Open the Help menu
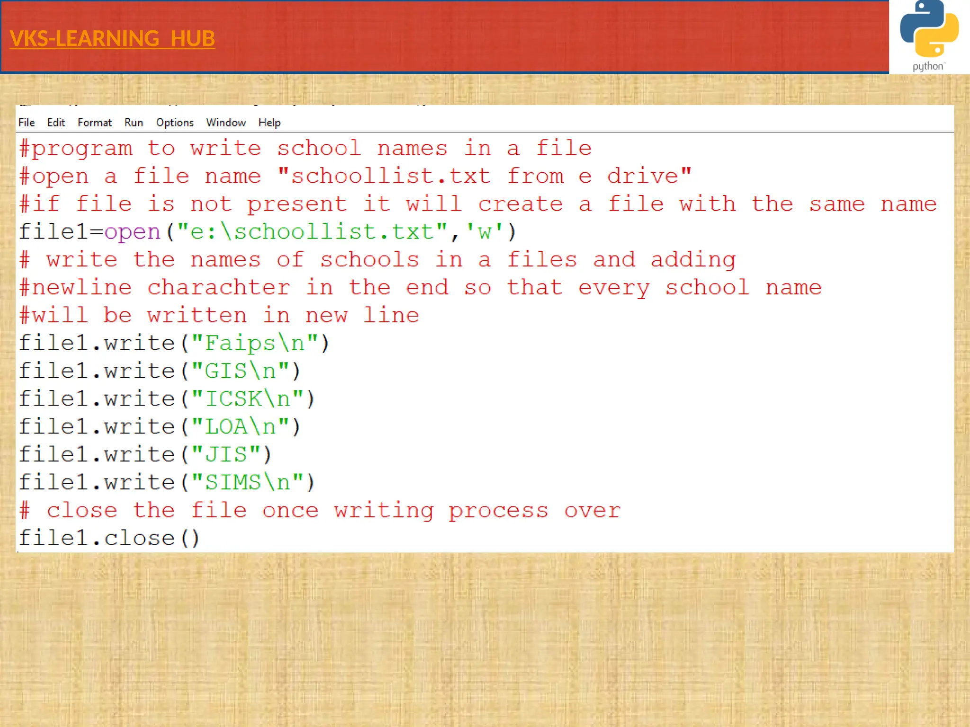This screenshot has height=727, width=970. [269, 123]
